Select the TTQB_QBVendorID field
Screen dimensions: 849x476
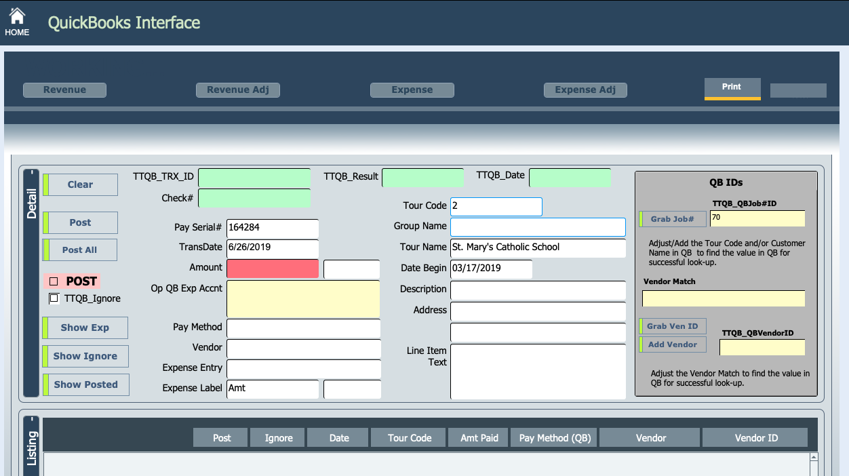tap(762, 347)
